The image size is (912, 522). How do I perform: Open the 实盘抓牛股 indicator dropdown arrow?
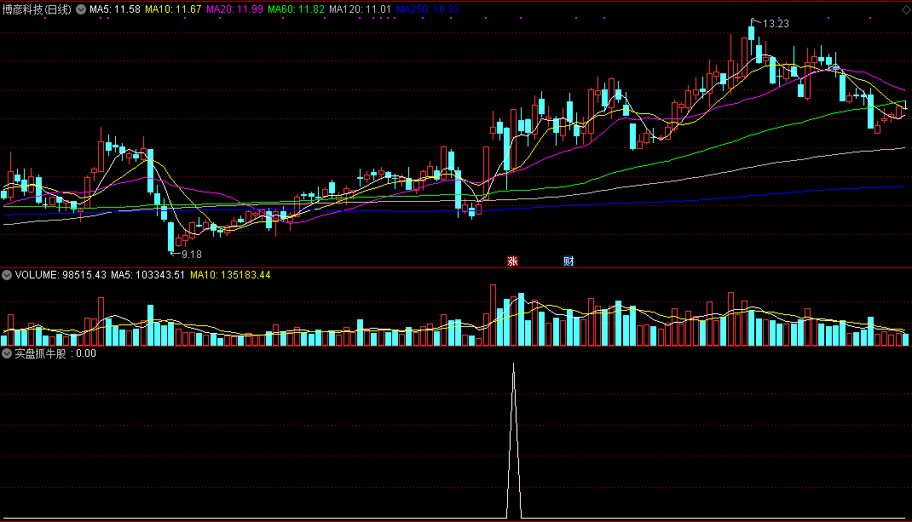coord(7,353)
